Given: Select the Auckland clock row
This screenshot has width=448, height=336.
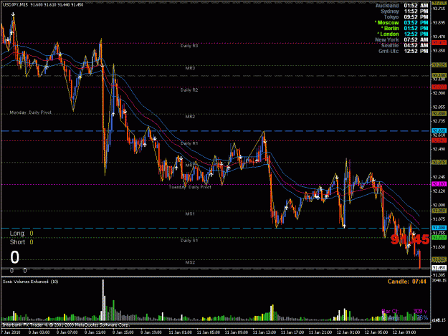Looking at the screenshot, I should point(401,6).
